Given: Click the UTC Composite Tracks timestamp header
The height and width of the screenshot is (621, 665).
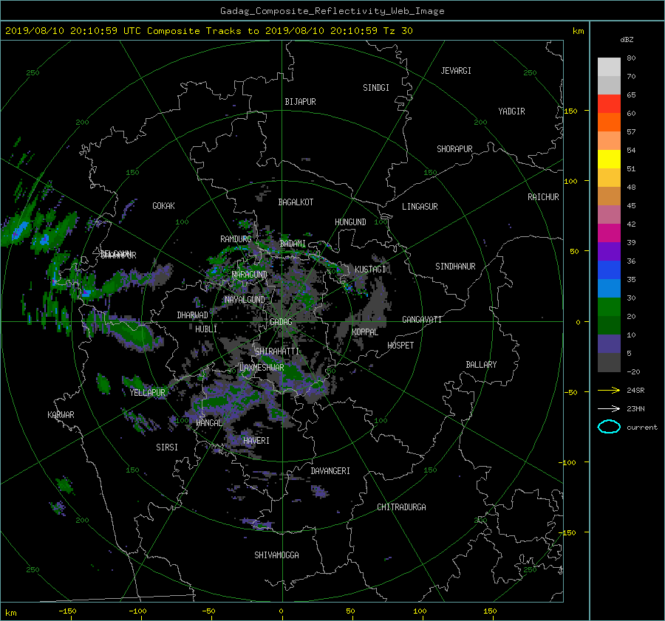Looking at the screenshot, I should coord(208,31).
